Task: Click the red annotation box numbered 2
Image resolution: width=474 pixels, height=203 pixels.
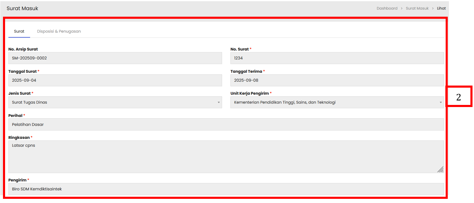Action: coord(459,97)
